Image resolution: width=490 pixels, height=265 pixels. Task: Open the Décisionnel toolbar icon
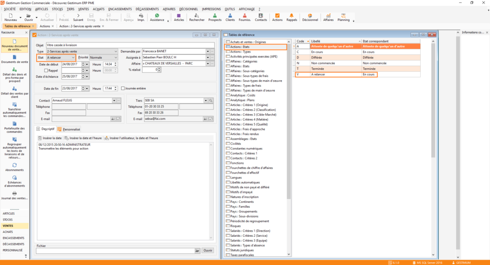tap(310, 16)
